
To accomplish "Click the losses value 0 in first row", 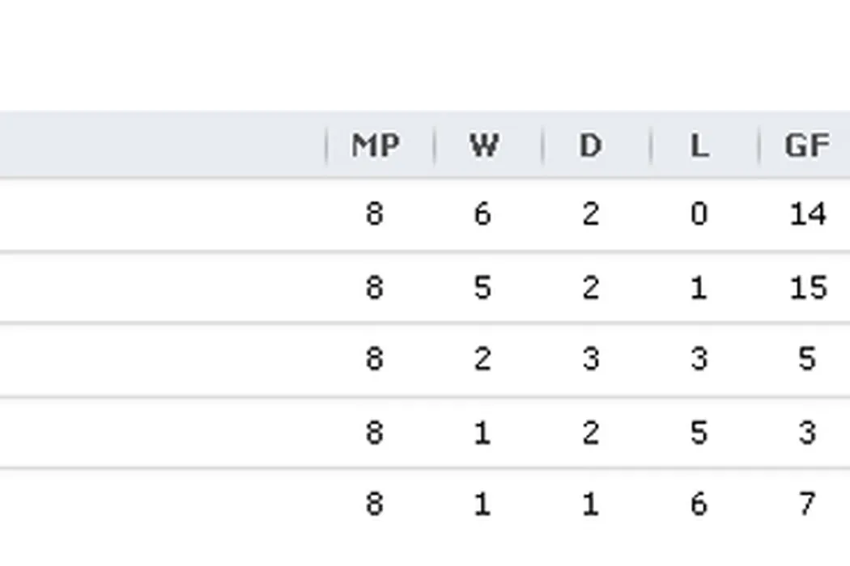I will click(699, 214).
